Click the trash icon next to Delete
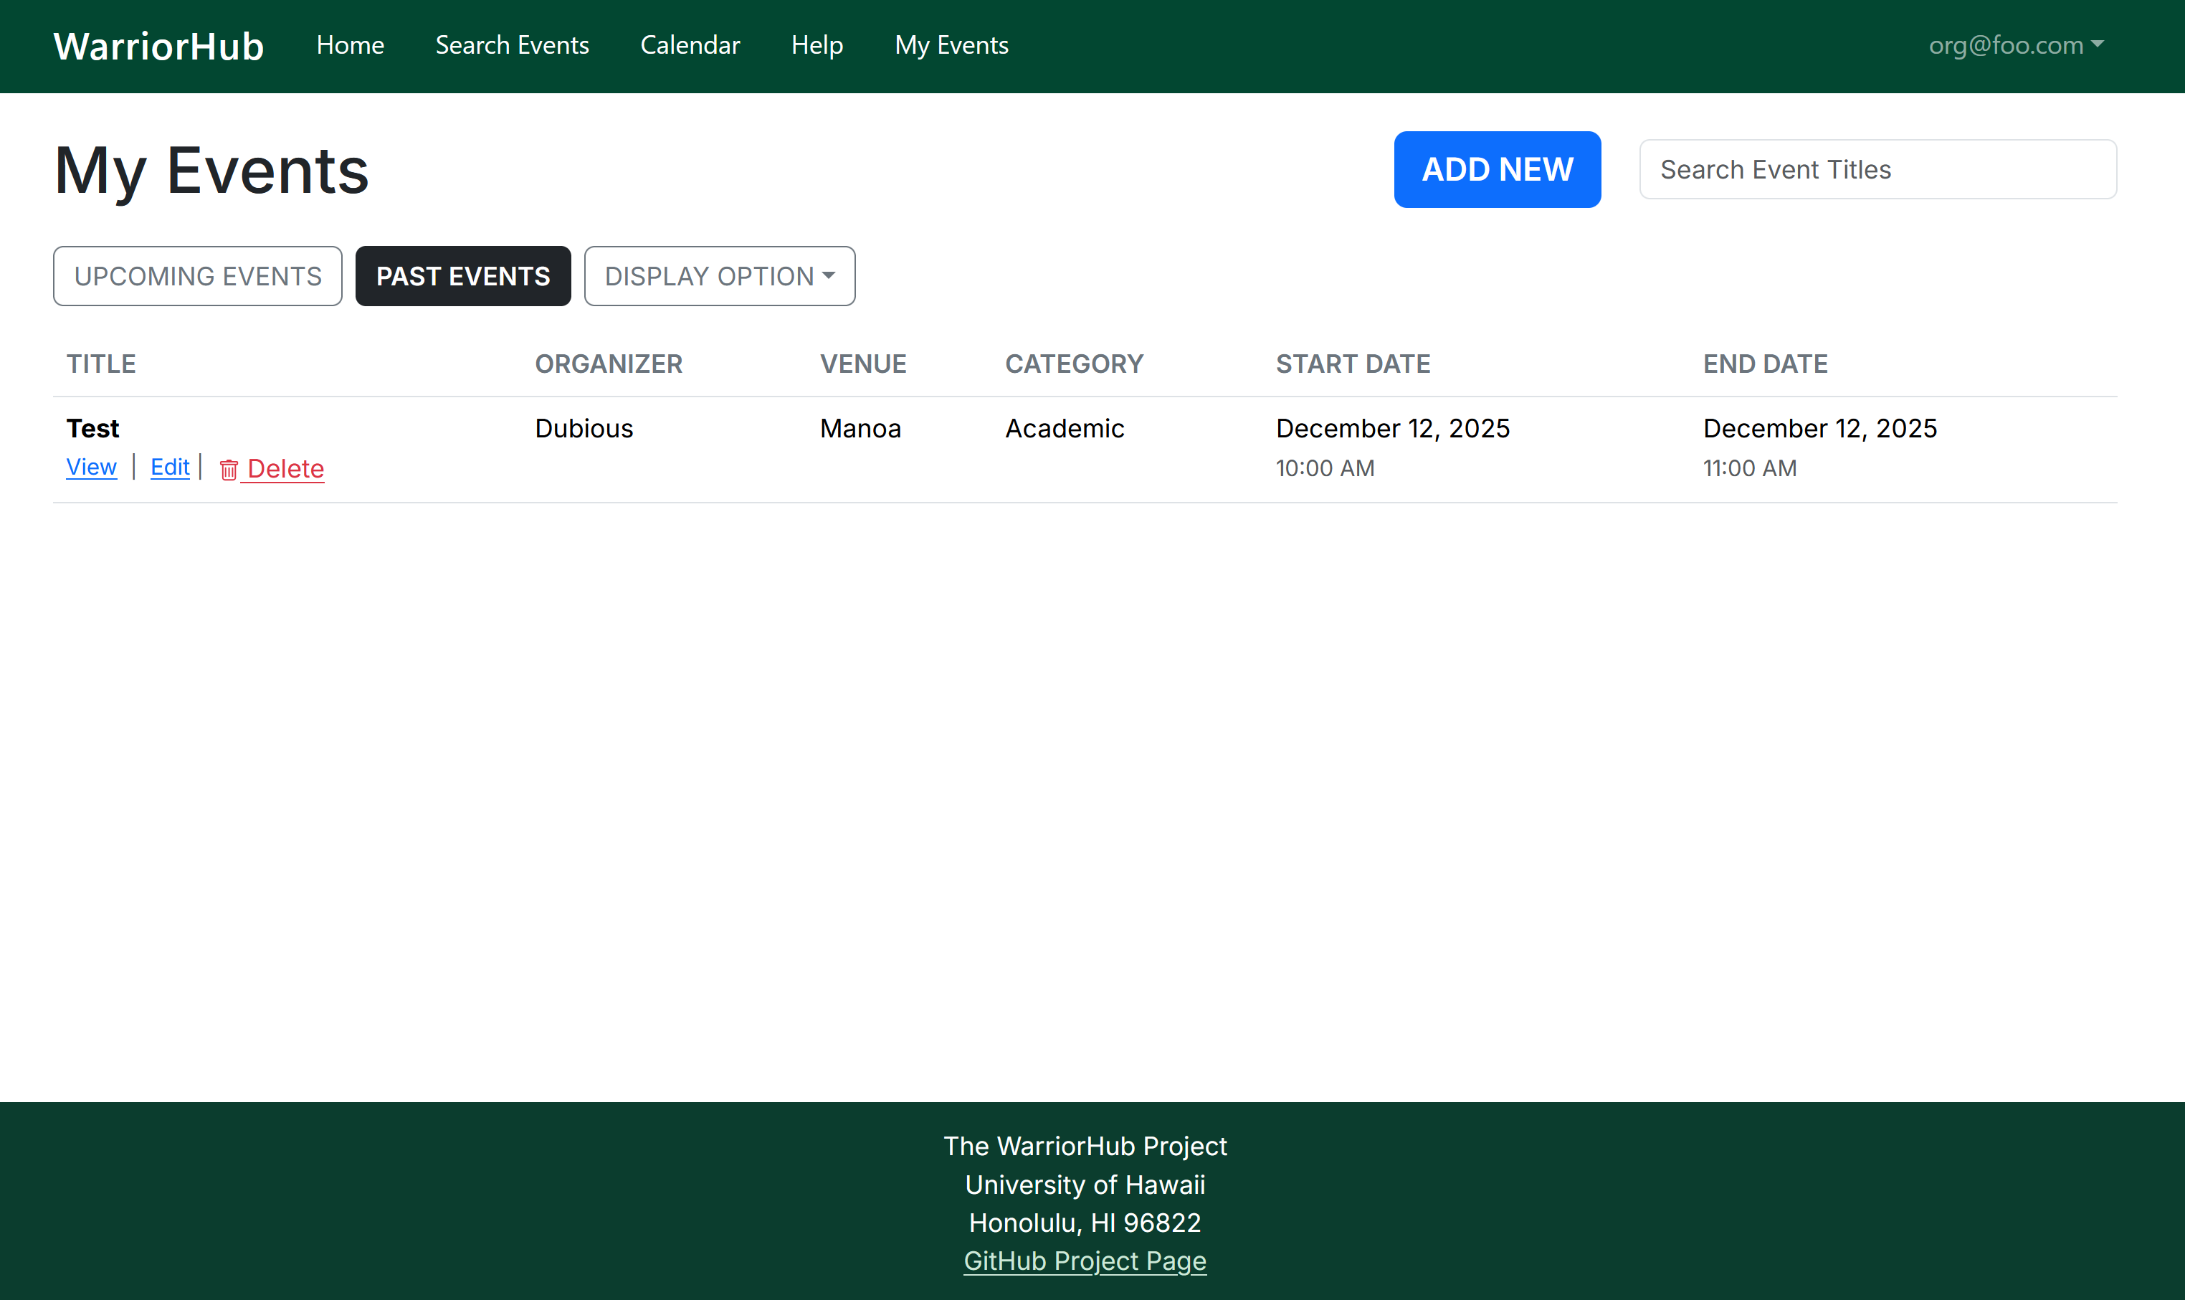The image size is (2185, 1300). [x=229, y=470]
